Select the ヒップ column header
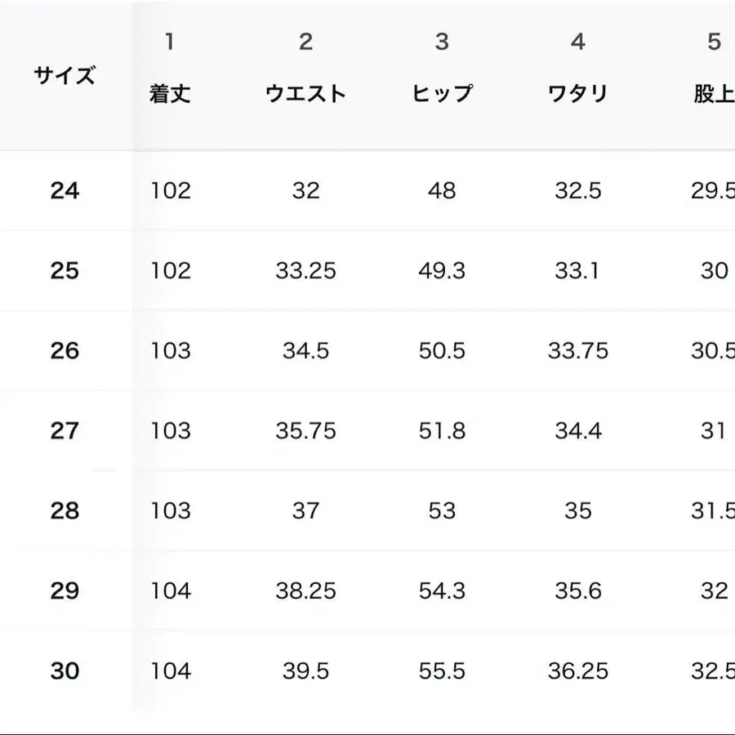The height and width of the screenshot is (735, 735). [442, 93]
